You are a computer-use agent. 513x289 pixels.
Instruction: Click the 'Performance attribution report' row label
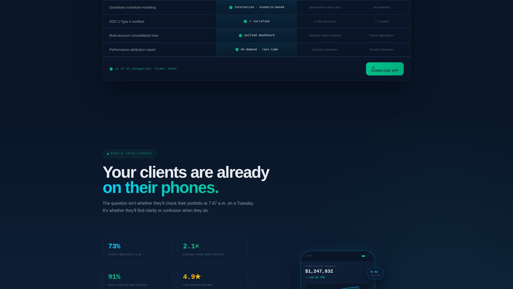tap(132, 50)
